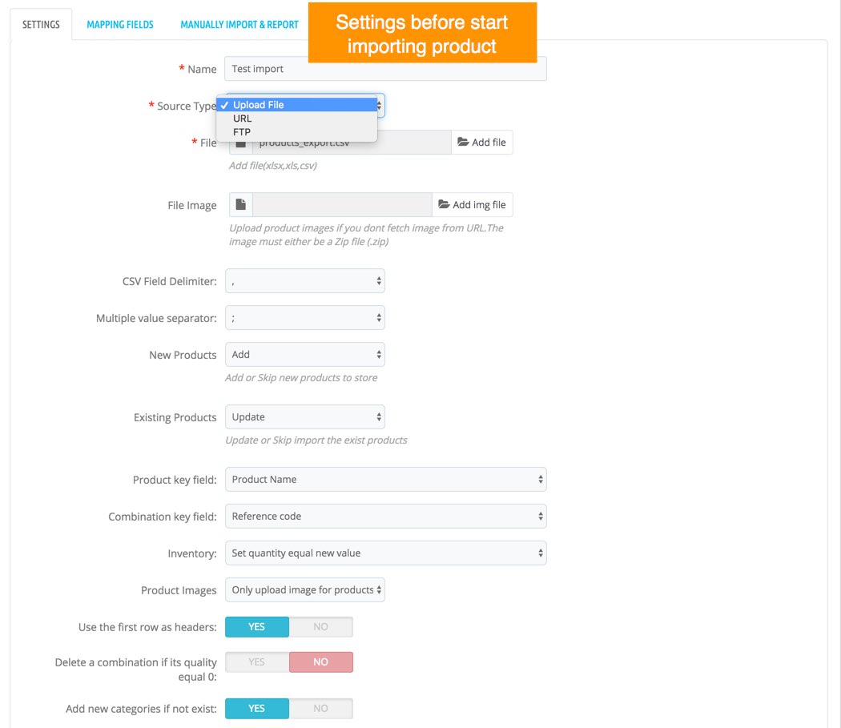Choose URL from Source Type list
This screenshot has height=728, width=841.
pyautogui.click(x=243, y=119)
